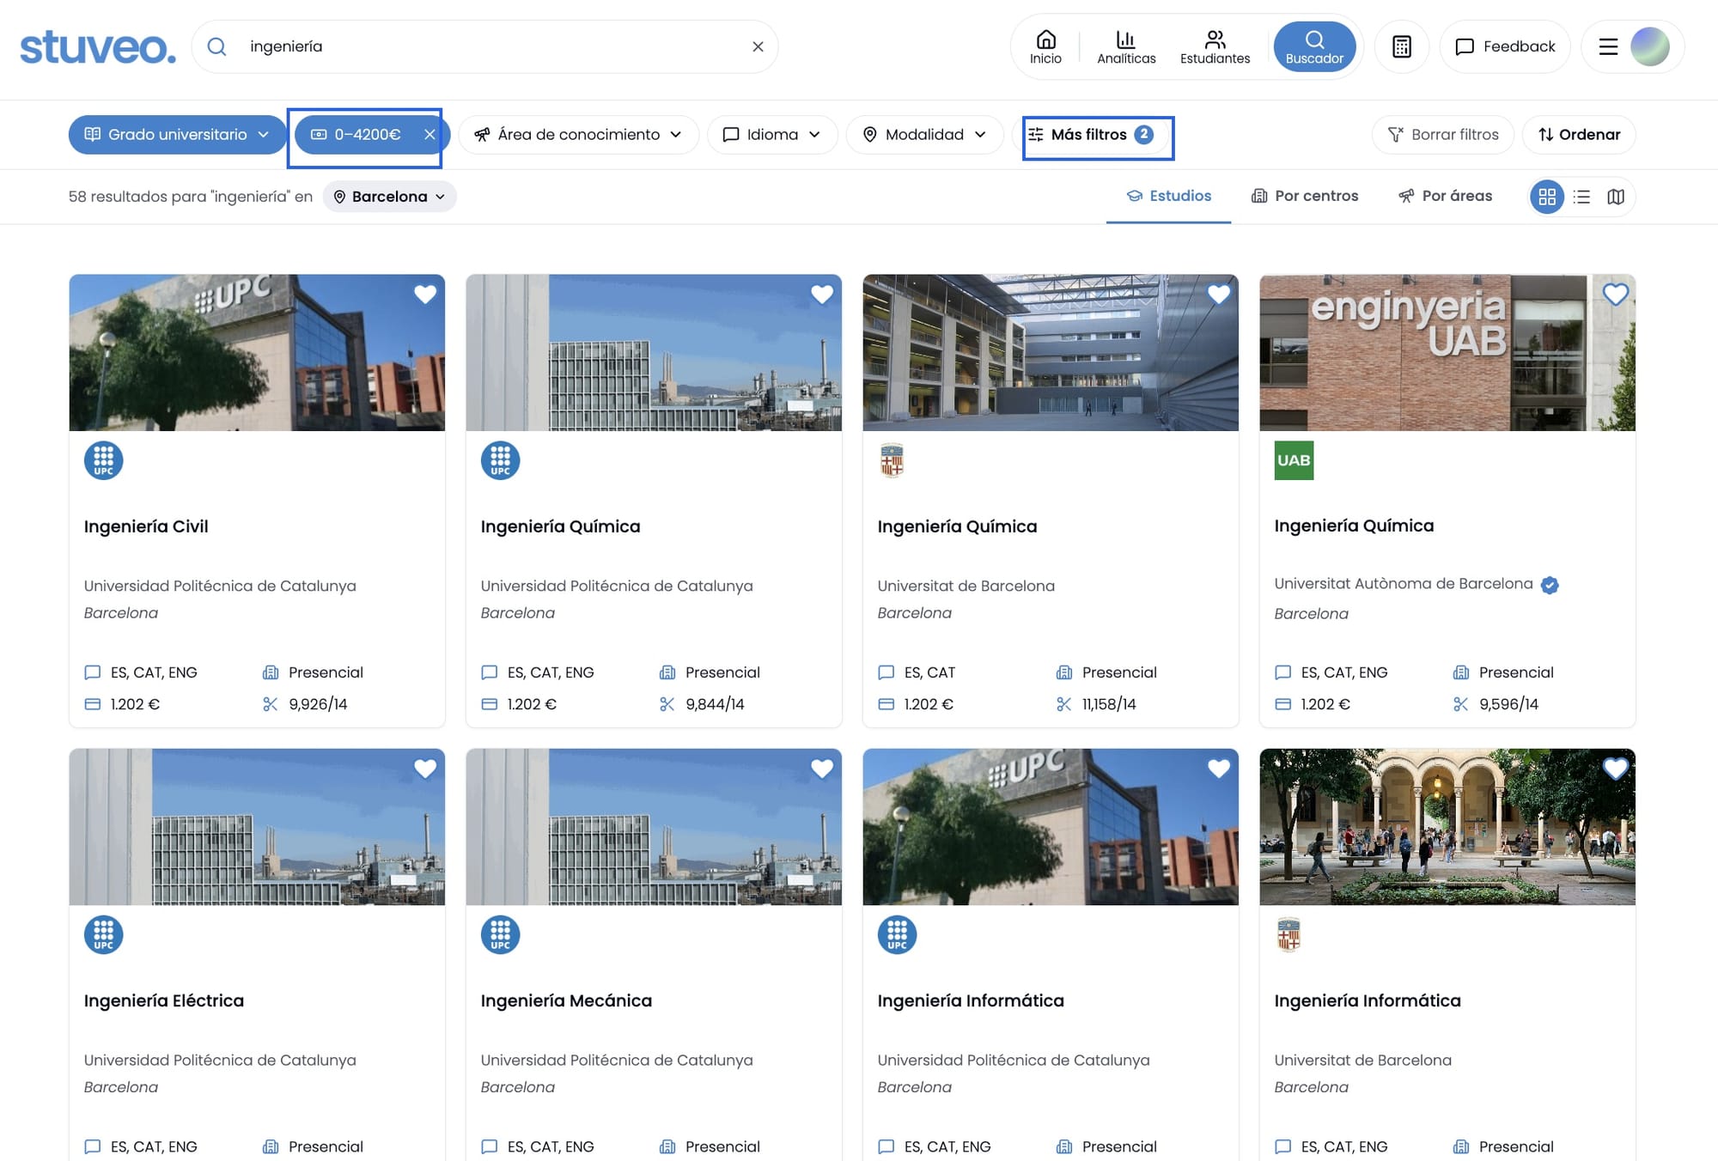Open Ingeniería Civil title link
1718x1161 pixels.
pyautogui.click(x=146, y=526)
